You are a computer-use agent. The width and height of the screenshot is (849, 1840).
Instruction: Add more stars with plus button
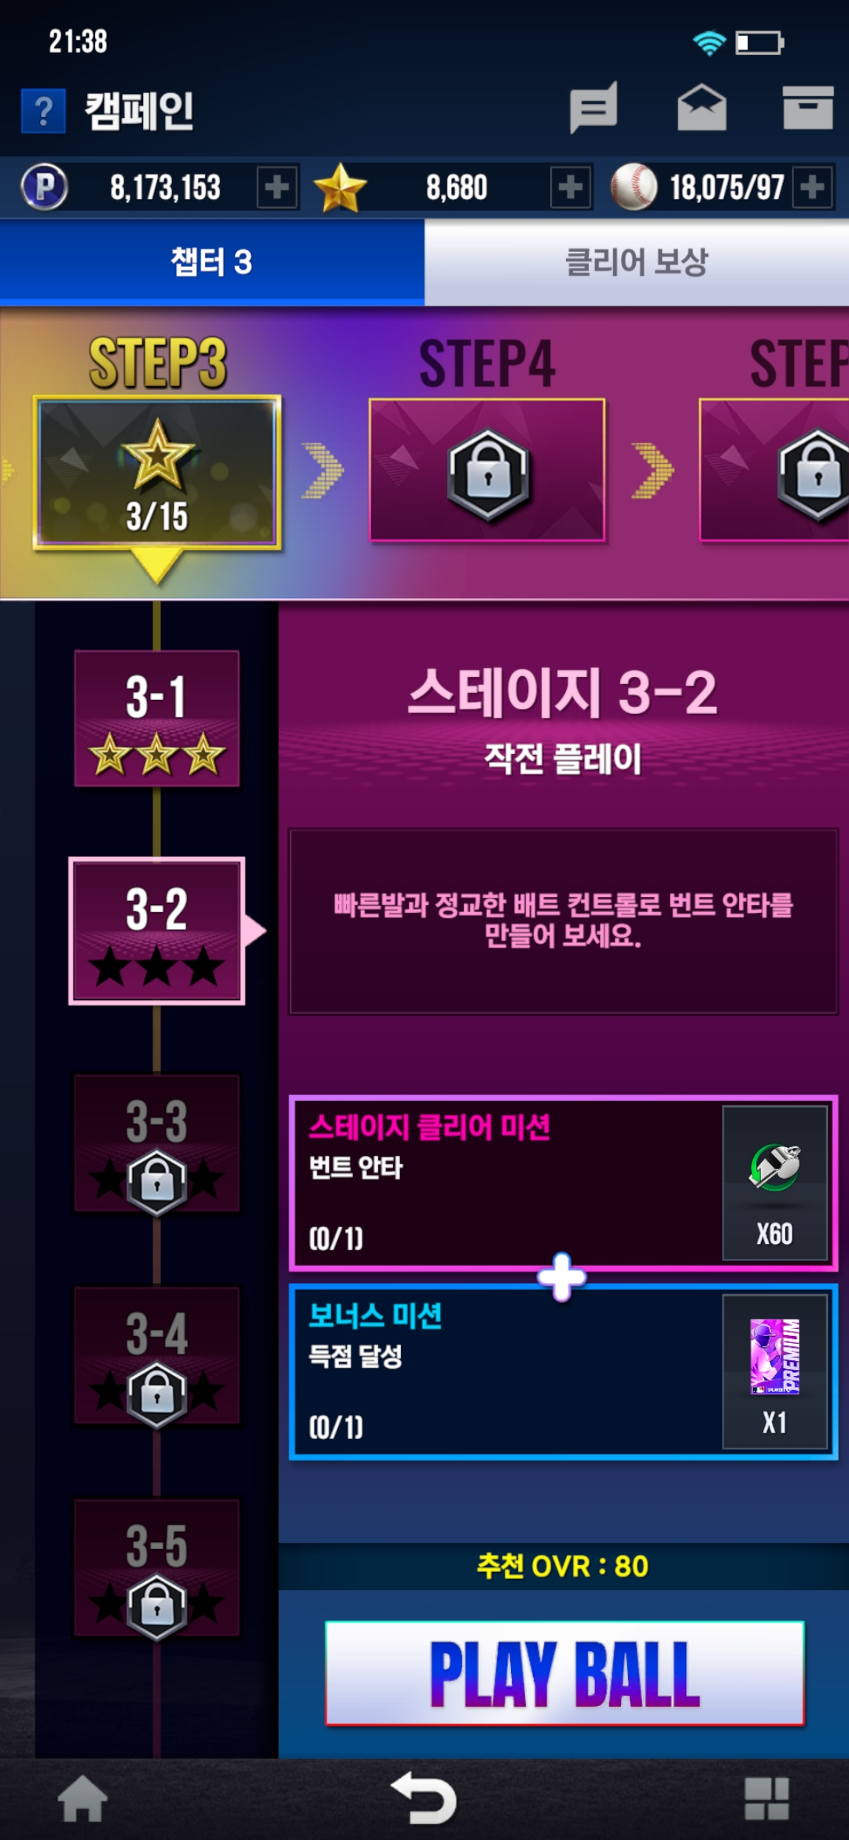[571, 187]
